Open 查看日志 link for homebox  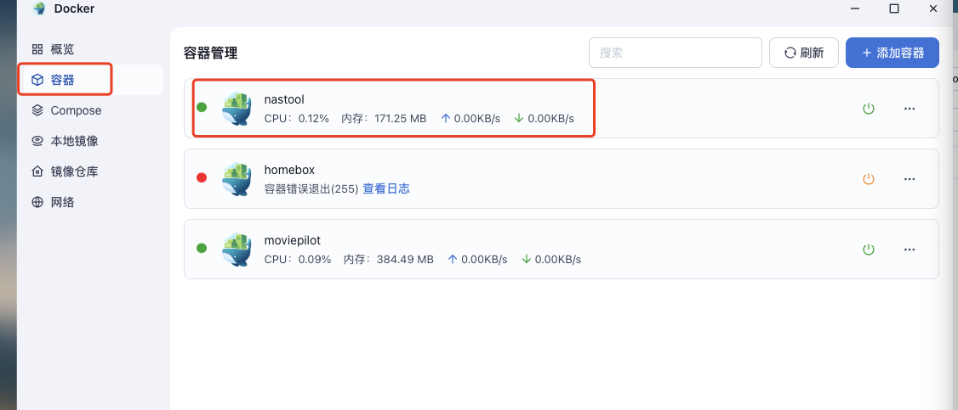click(386, 188)
